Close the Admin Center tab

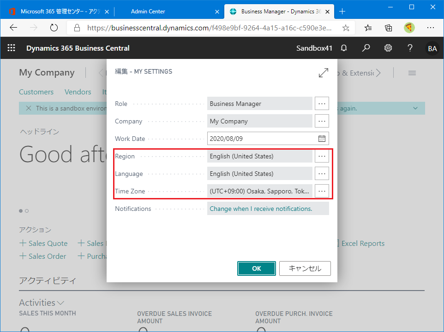coord(217,12)
